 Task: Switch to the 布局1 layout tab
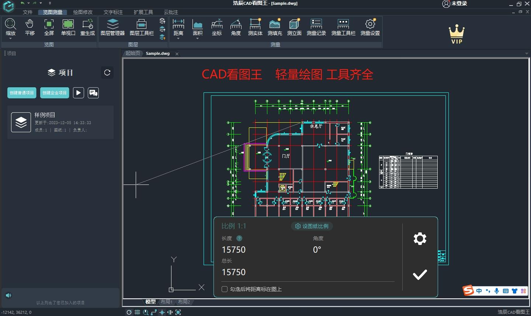(166, 302)
